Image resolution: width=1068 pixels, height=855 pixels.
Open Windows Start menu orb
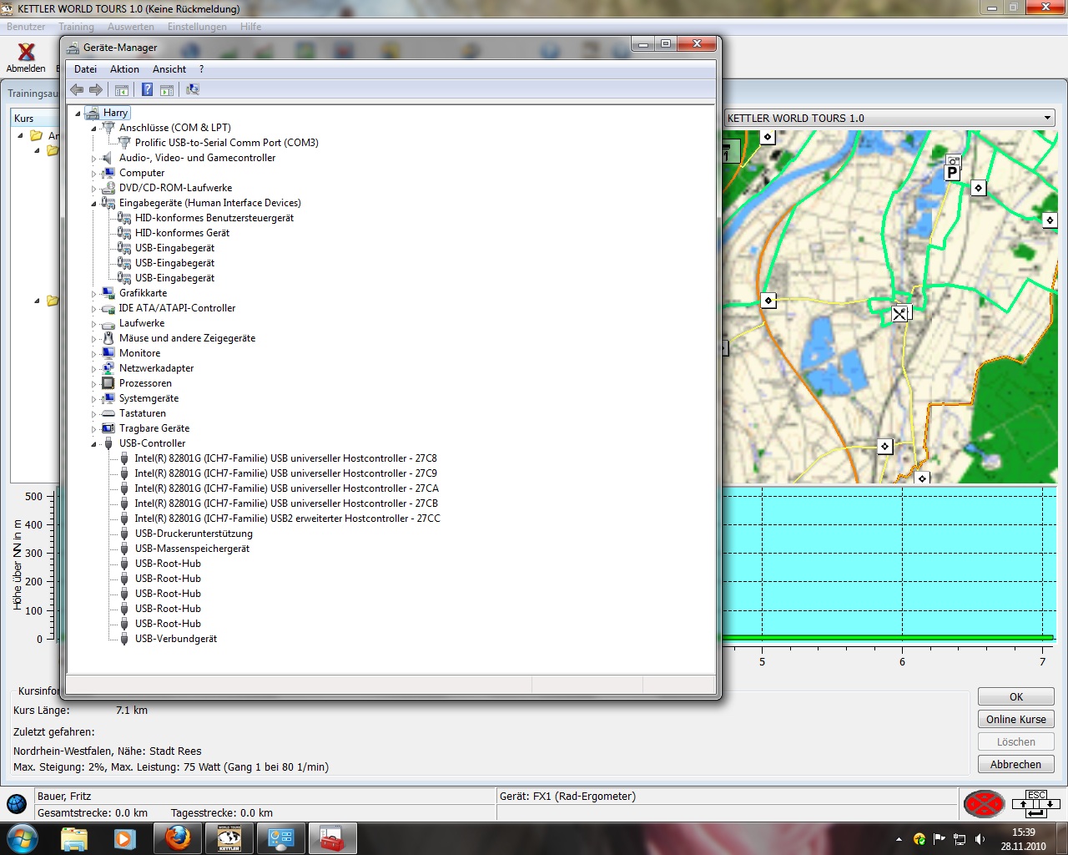click(x=22, y=838)
